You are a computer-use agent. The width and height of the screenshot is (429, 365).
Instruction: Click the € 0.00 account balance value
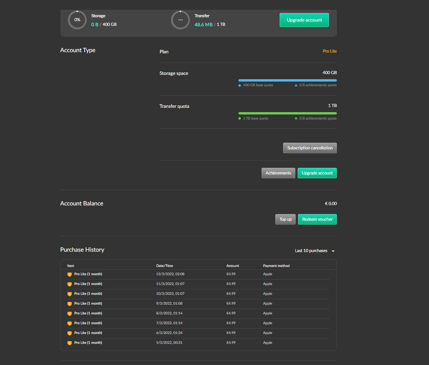331,203
